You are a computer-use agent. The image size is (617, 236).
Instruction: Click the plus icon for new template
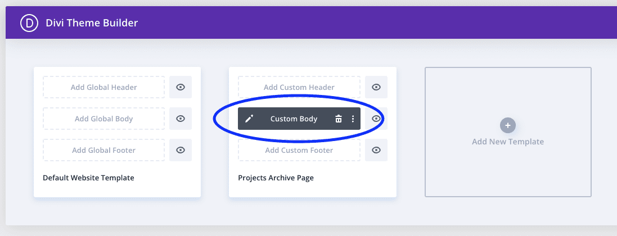508,125
